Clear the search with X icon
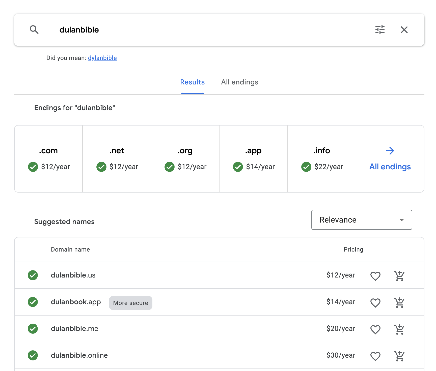This screenshot has width=436, height=371. [x=404, y=30]
